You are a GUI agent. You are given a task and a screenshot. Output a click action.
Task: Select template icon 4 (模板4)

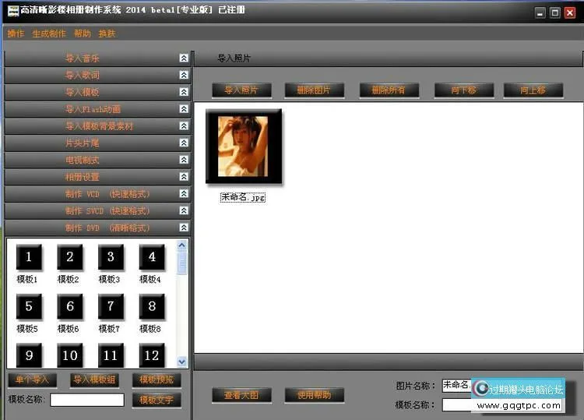click(152, 256)
